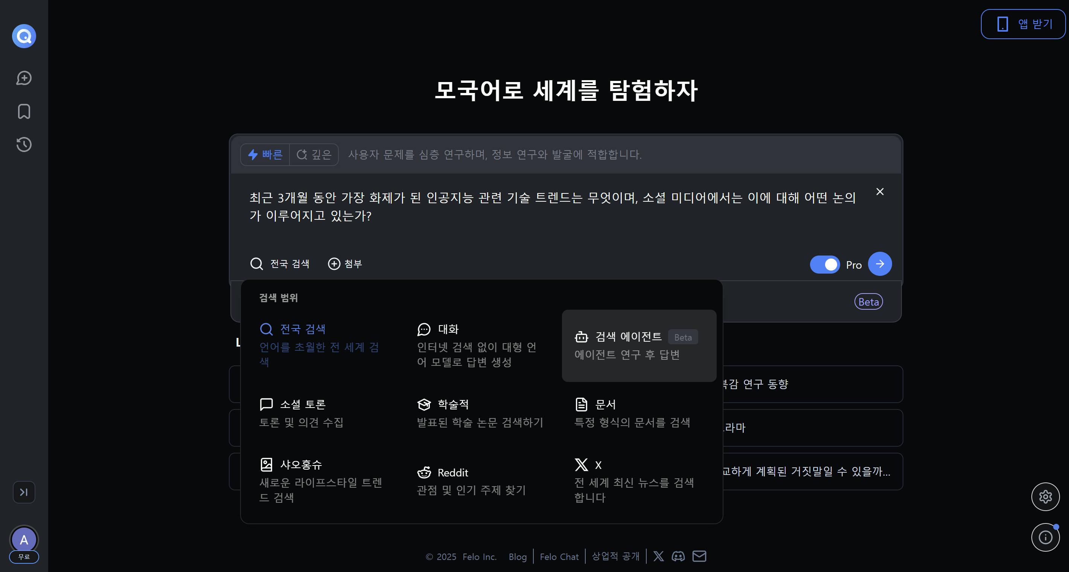Switch to 깊은 deep mode
The image size is (1069, 572).
pyautogui.click(x=314, y=155)
